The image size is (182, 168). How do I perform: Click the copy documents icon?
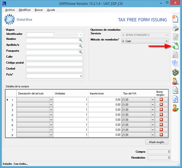click(x=175, y=63)
